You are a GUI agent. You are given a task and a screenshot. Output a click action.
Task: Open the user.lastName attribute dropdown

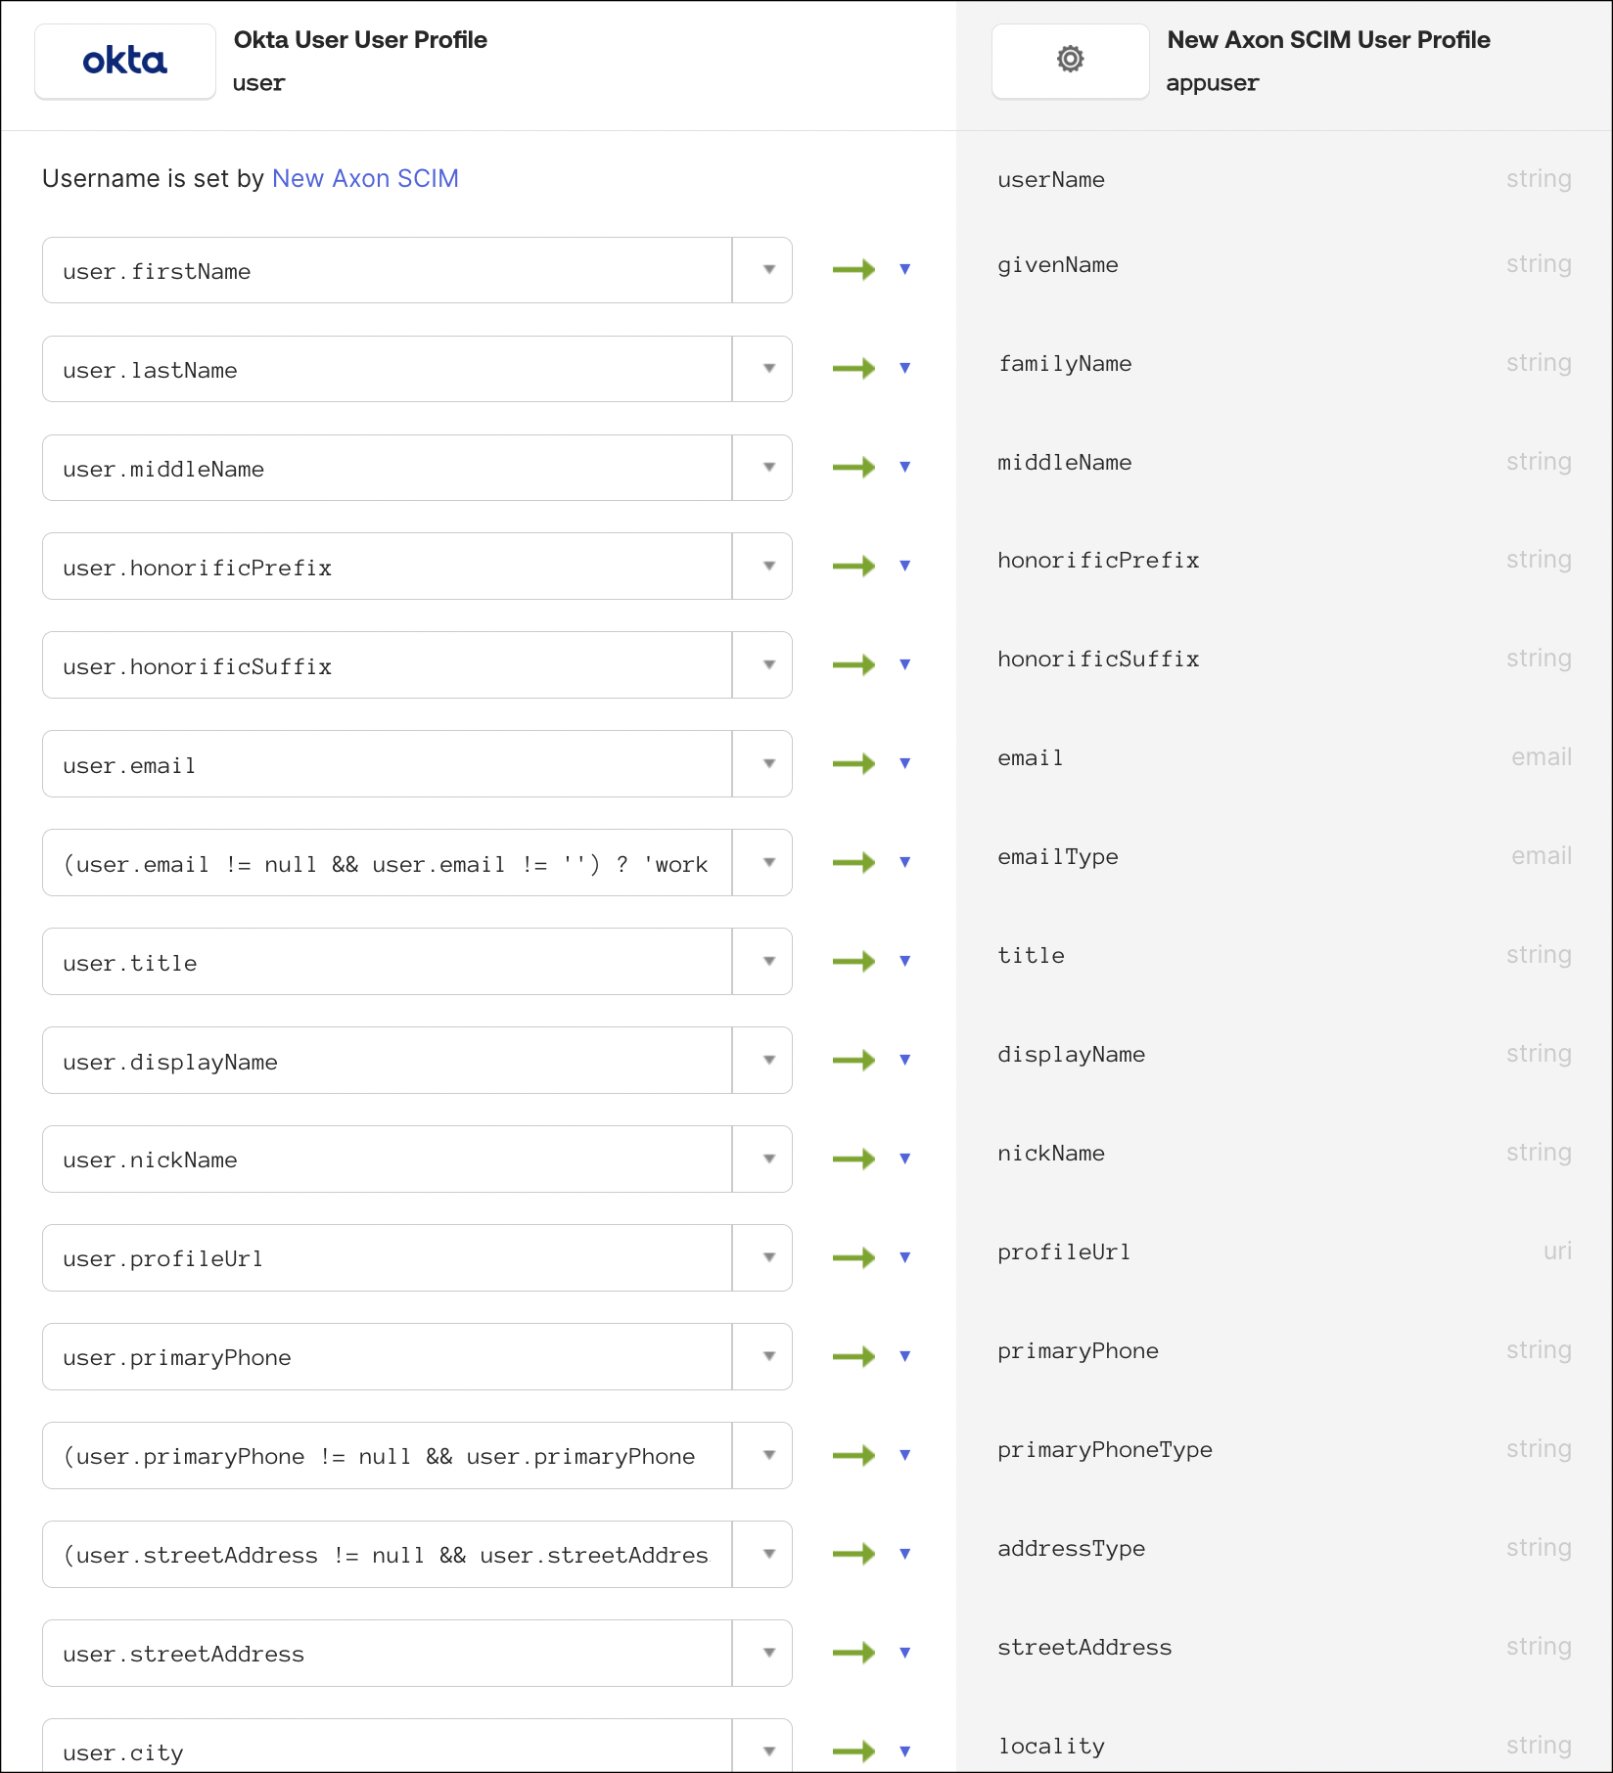tap(768, 369)
